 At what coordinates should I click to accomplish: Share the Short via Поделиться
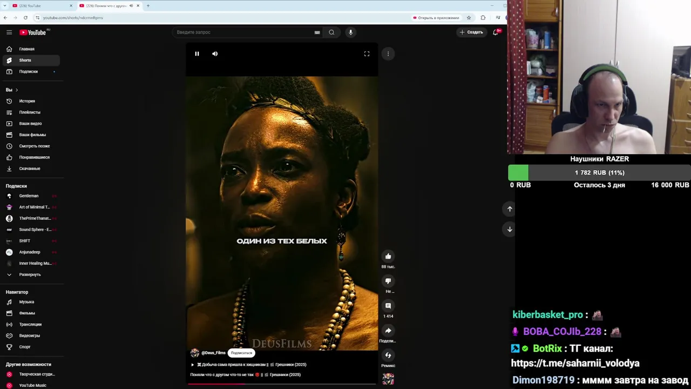pos(388,331)
